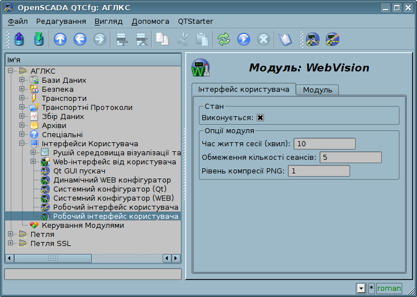Click the Транспорти lightning icon
Screen dimensions: 417x297
34,98
